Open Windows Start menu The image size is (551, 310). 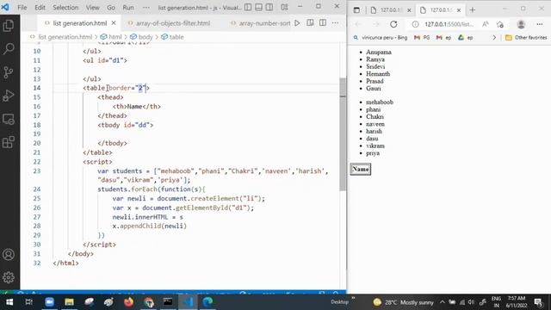9,302
